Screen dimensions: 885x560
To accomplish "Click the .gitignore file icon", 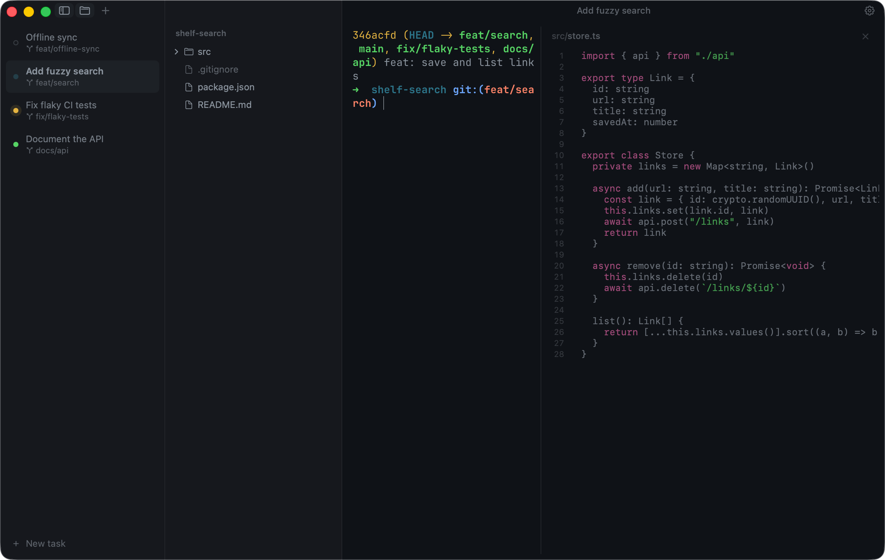I will (x=189, y=69).
